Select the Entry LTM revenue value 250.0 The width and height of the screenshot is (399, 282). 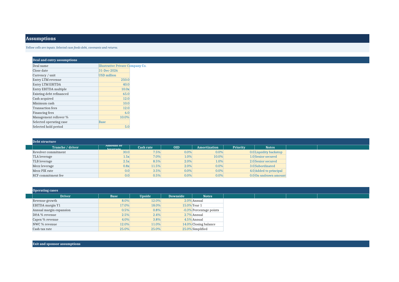pos(114,80)
